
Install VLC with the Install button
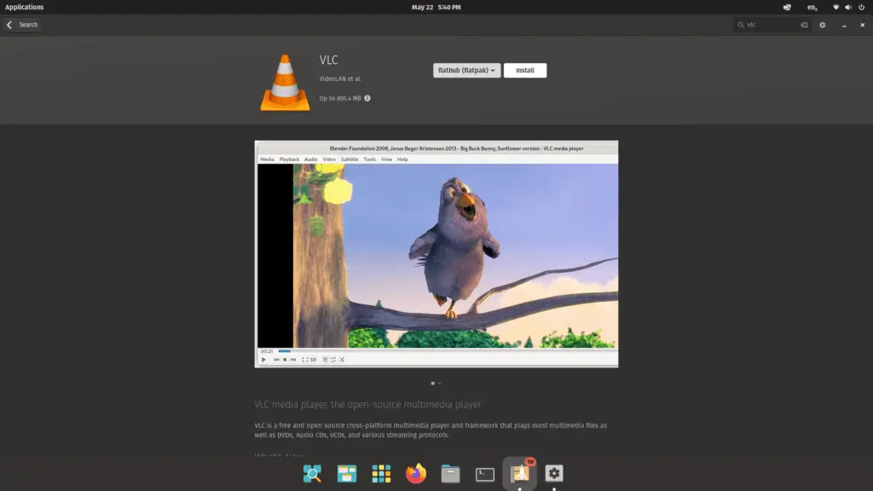(525, 70)
